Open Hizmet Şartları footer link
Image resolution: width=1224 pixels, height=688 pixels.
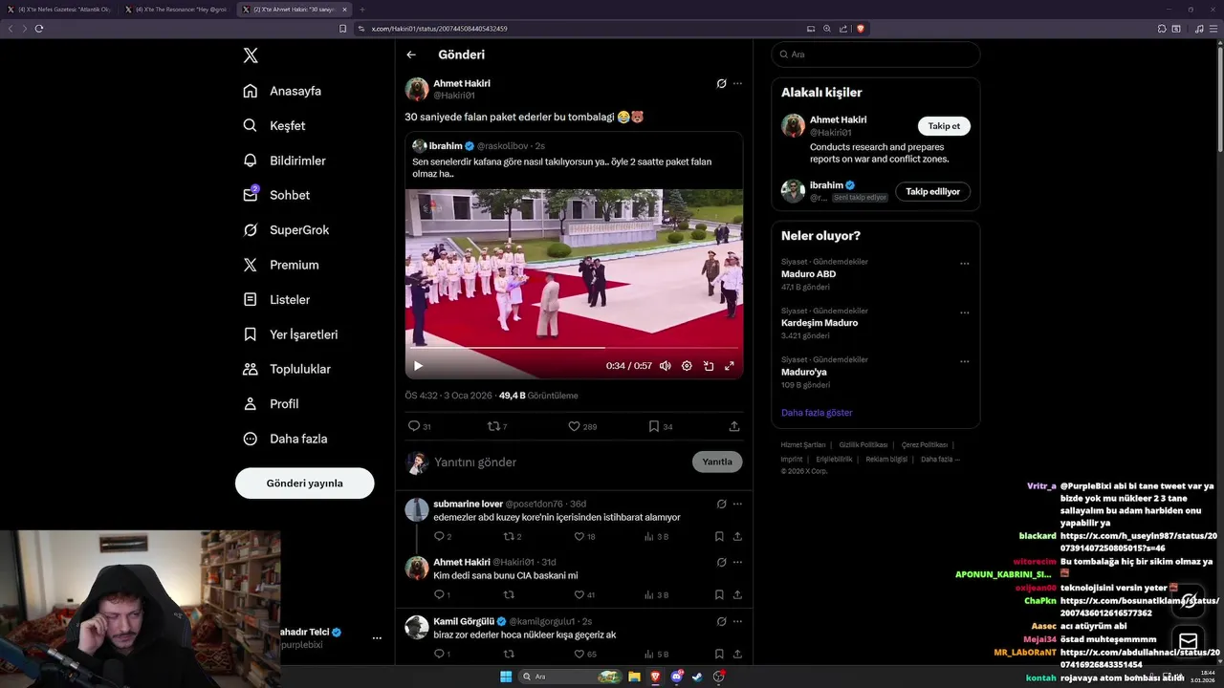(803, 445)
